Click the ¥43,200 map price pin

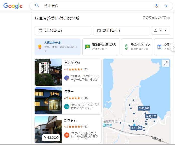pos(144,108)
